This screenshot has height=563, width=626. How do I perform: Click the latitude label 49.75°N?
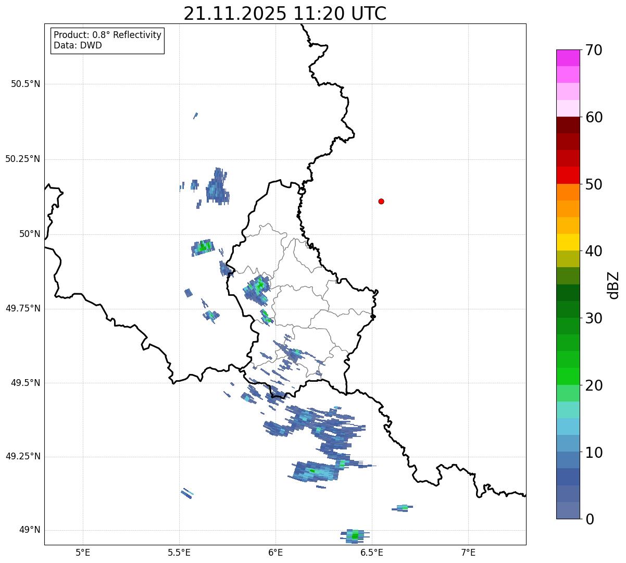pos(22,308)
